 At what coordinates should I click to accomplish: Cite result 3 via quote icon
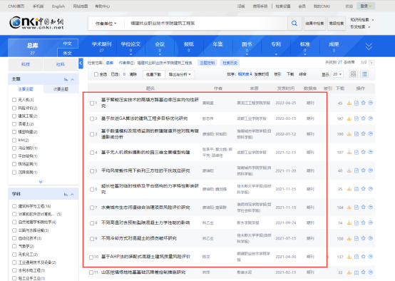pyautogui.click(x=371, y=134)
